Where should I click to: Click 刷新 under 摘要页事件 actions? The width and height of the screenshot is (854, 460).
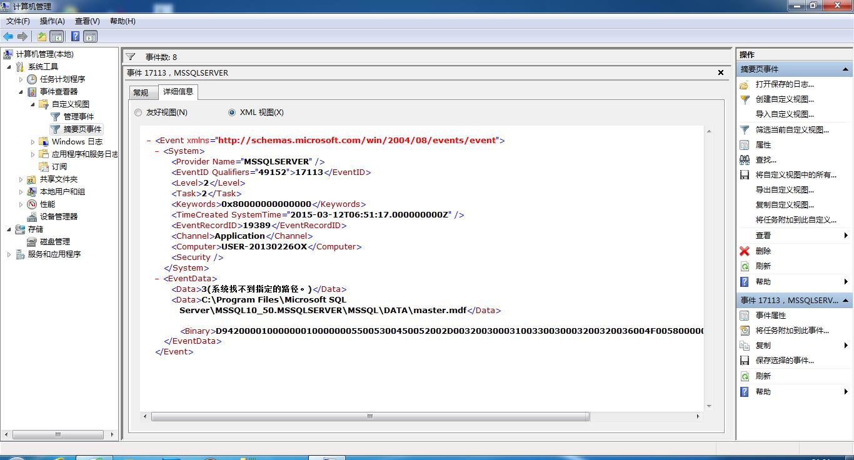(x=763, y=266)
